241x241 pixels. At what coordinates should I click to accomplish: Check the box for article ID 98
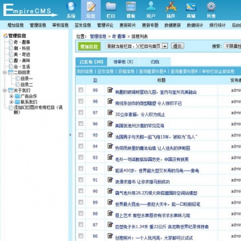[81, 101]
